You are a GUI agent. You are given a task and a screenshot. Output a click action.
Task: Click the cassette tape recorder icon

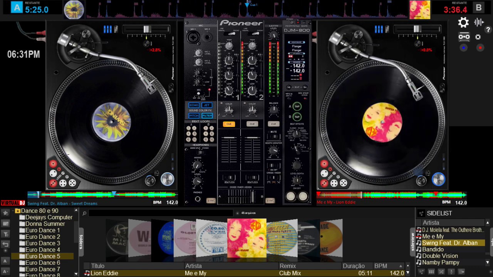[464, 37]
